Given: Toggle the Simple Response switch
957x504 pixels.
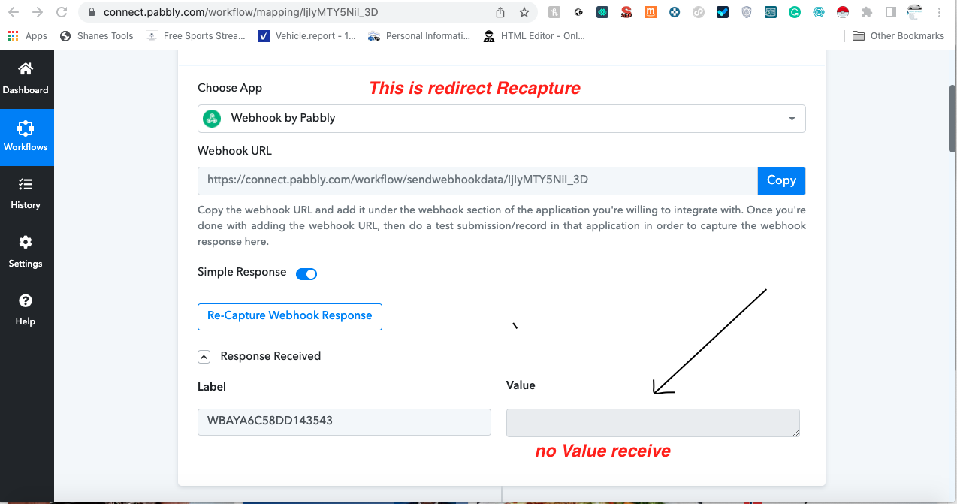Looking at the screenshot, I should pyautogui.click(x=306, y=274).
